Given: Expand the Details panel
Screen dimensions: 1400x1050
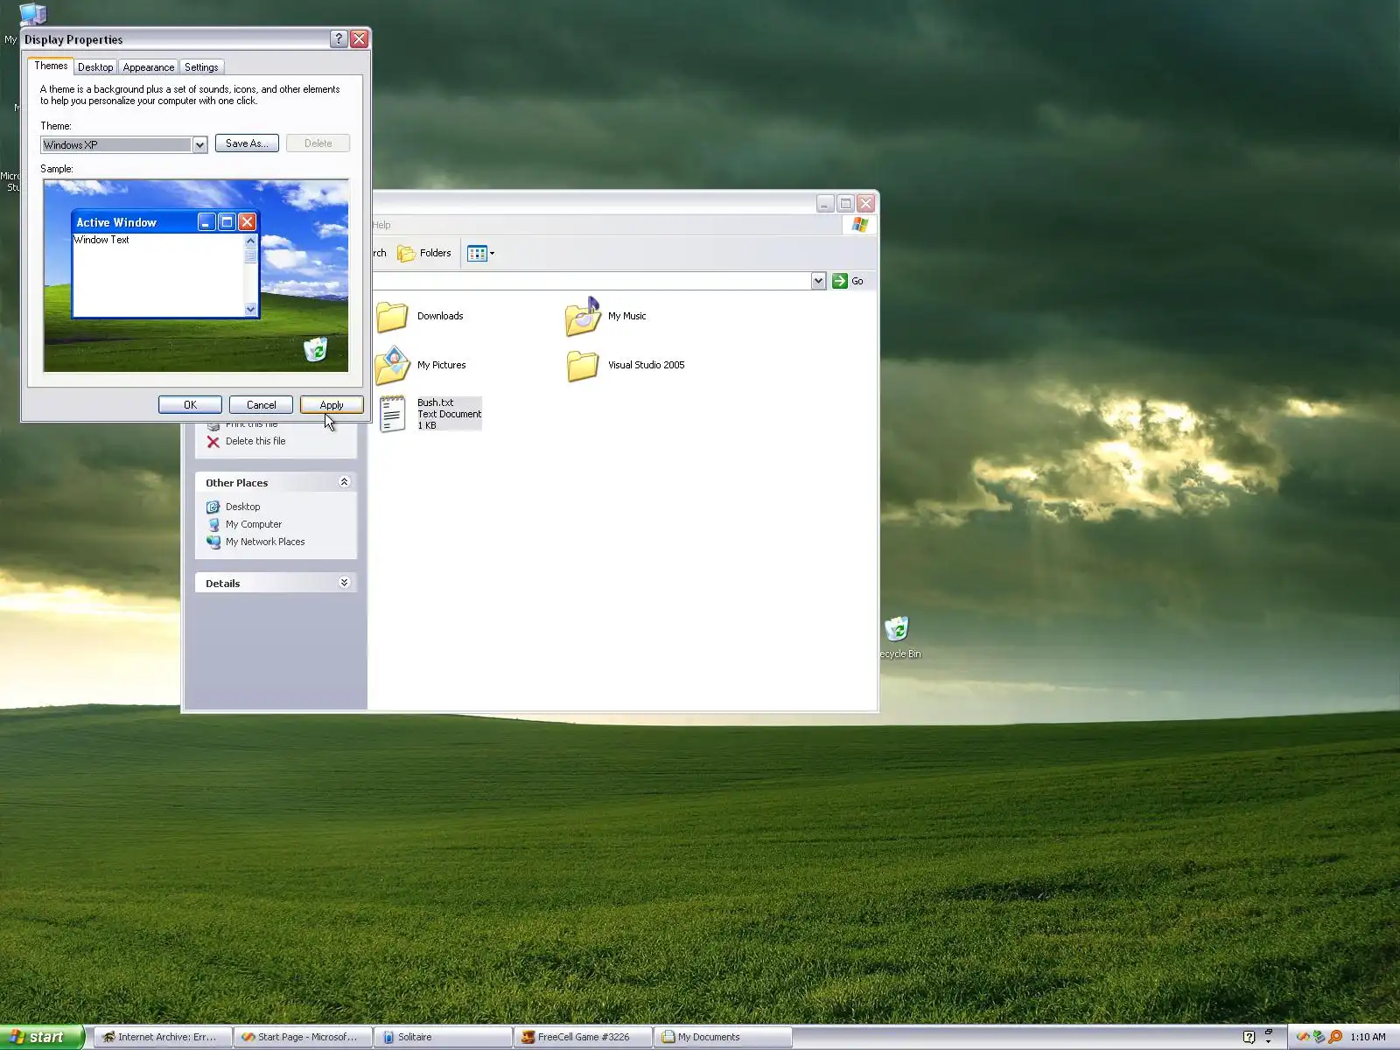Looking at the screenshot, I should 344,583.
